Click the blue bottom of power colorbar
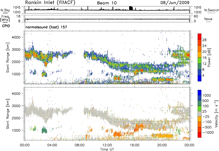The height and width of the screenshot is (151, 219). pyautogui.click(x=200, y=78)
